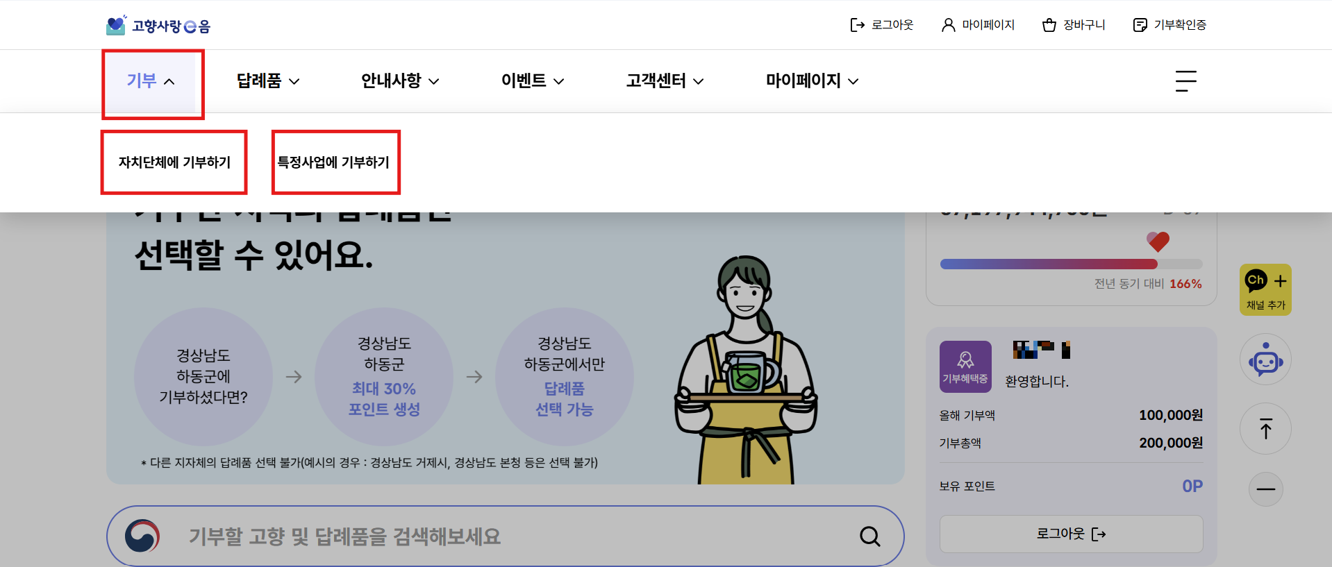Click the 기부혜택증 purple badge

tap(965, 366)
